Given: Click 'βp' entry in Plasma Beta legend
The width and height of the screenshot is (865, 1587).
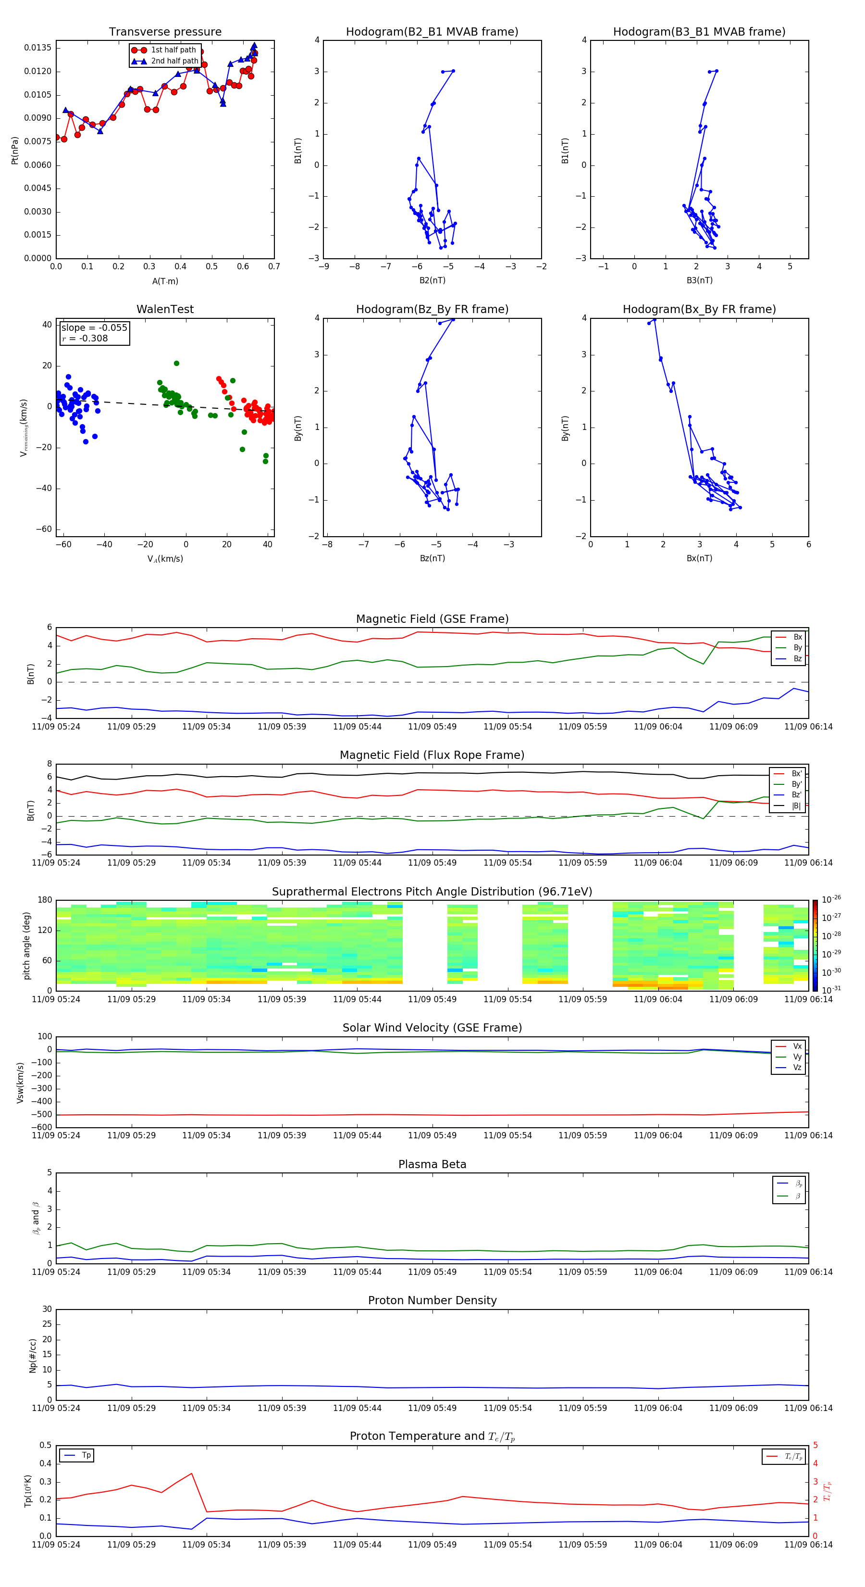Looking at the screenshot, I should (x=789, y=1184).
